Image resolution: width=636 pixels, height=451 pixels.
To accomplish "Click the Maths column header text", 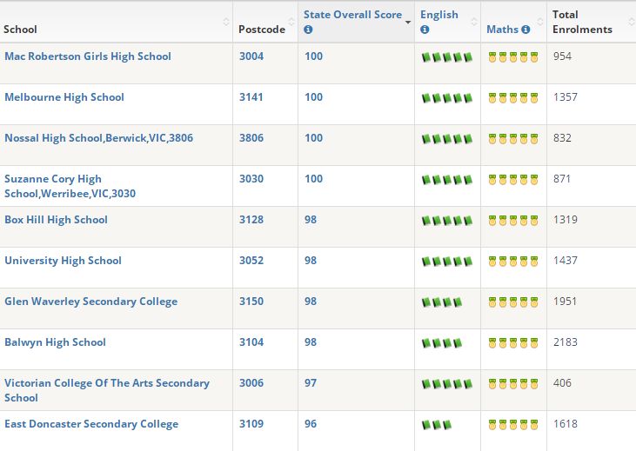I will (x=502, y=30).
